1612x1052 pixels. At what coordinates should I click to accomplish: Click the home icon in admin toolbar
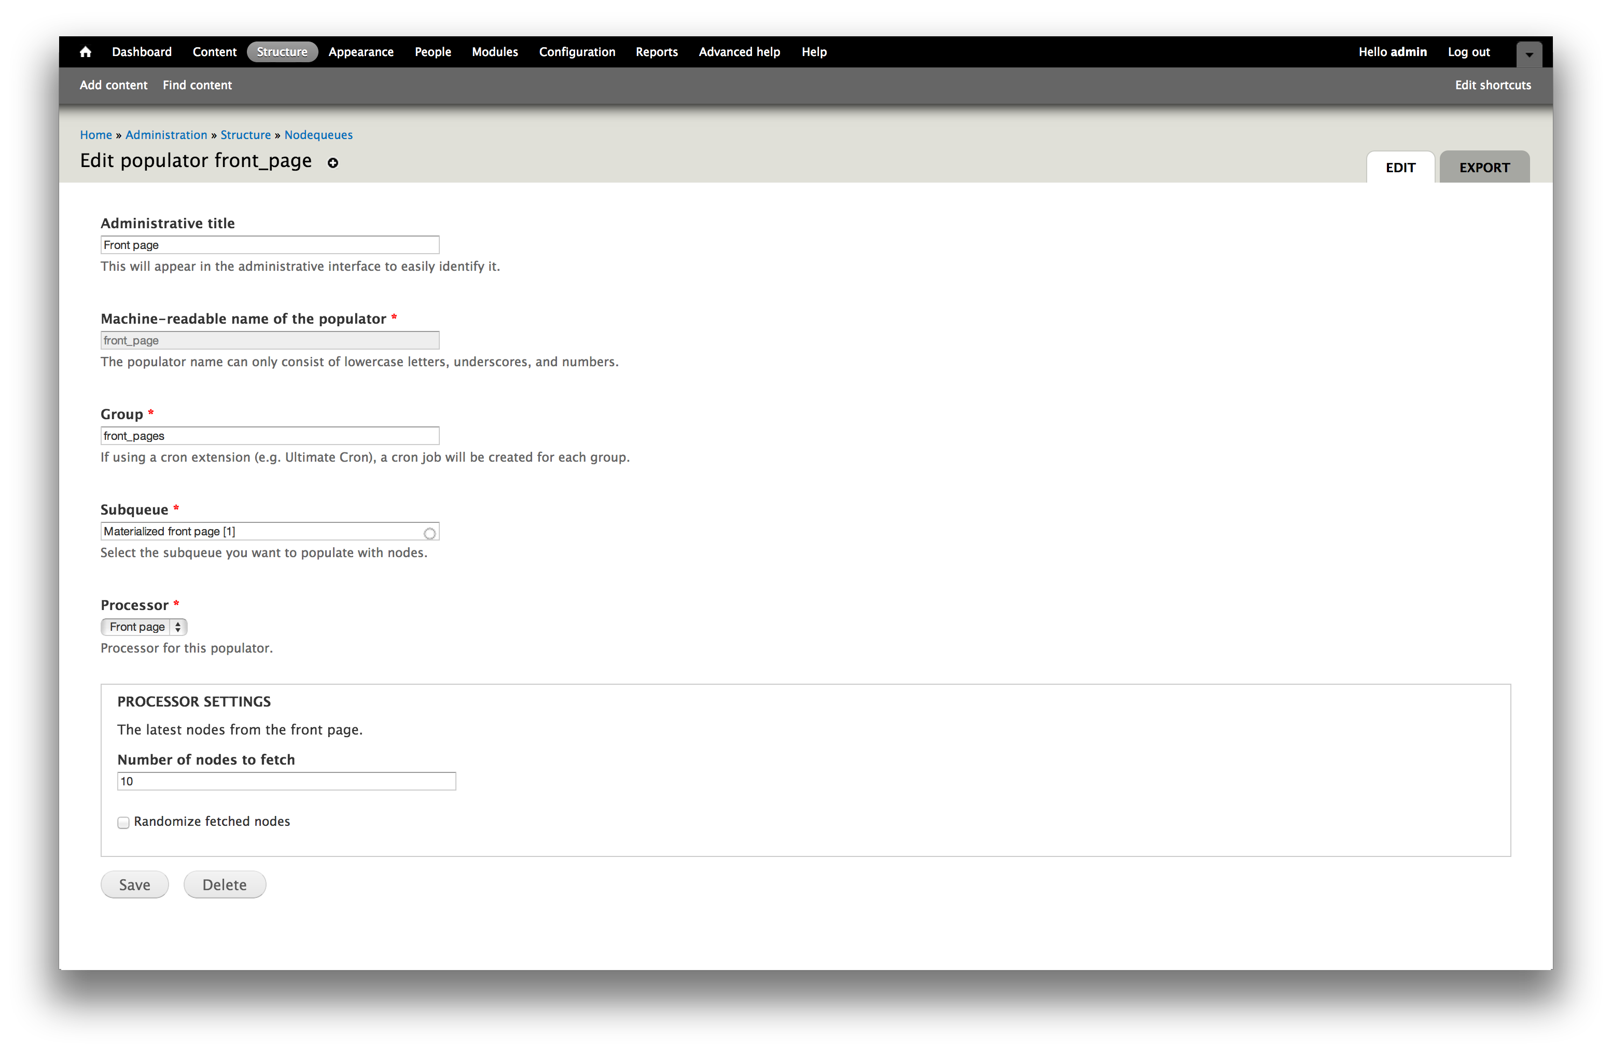point(86,52)
